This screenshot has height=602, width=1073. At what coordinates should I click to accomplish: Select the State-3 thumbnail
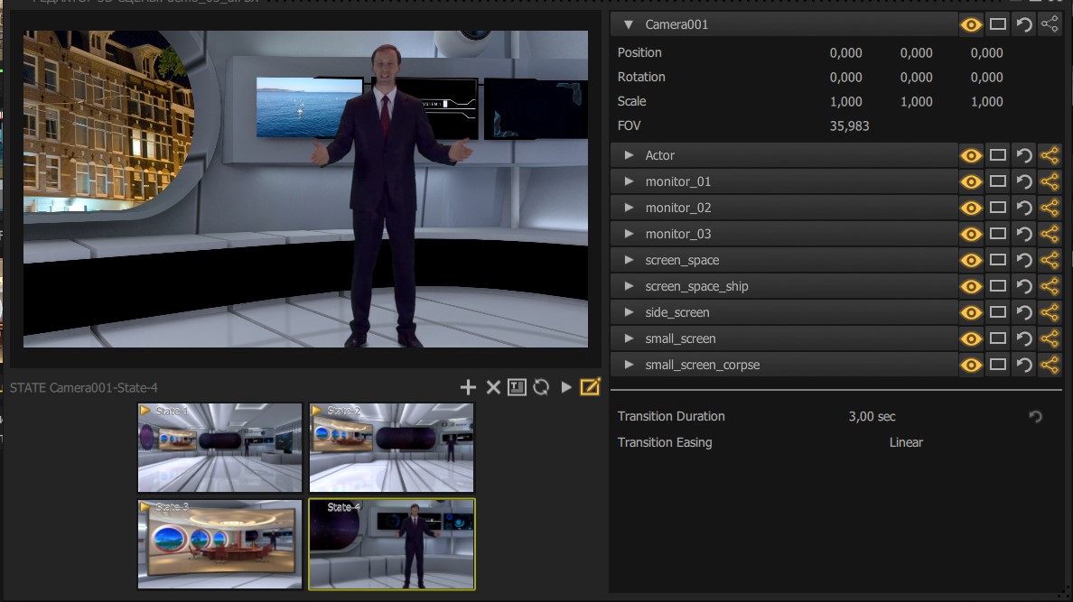(219, 544)
